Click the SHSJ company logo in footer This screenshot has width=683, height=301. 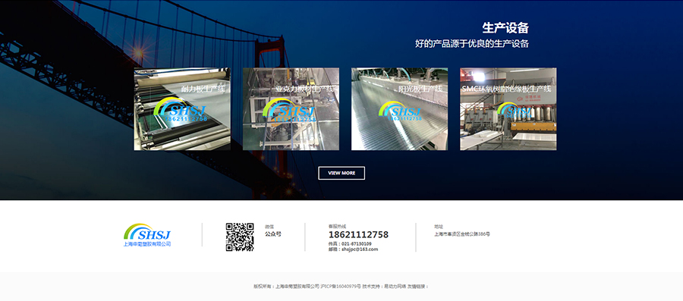click(x=147, y=235)
